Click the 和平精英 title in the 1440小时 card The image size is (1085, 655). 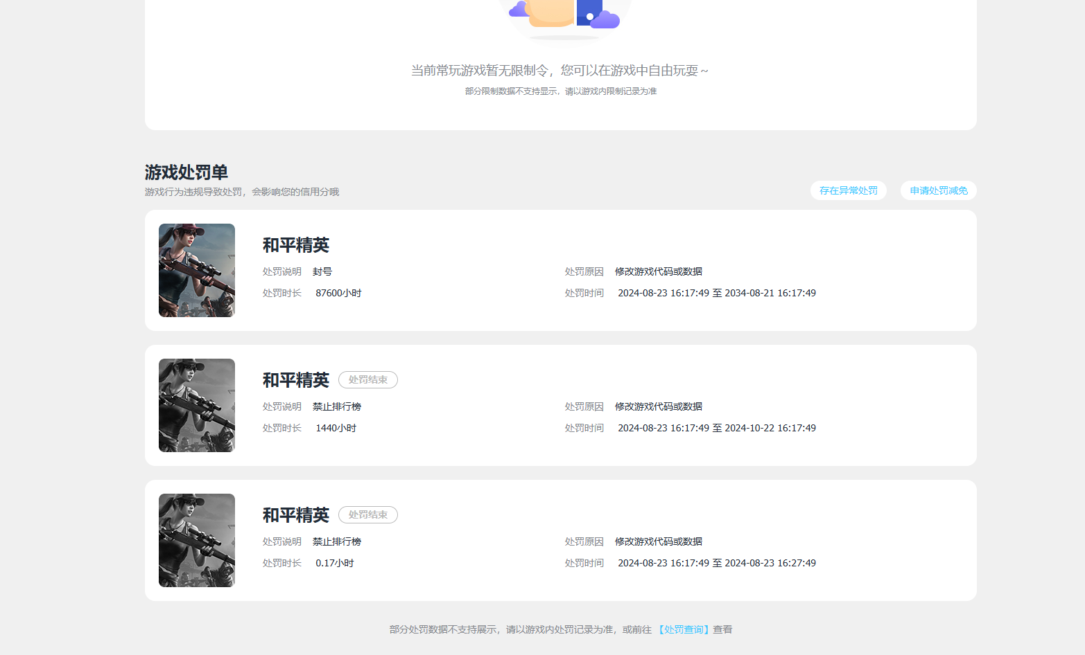(x=296, y=380)
